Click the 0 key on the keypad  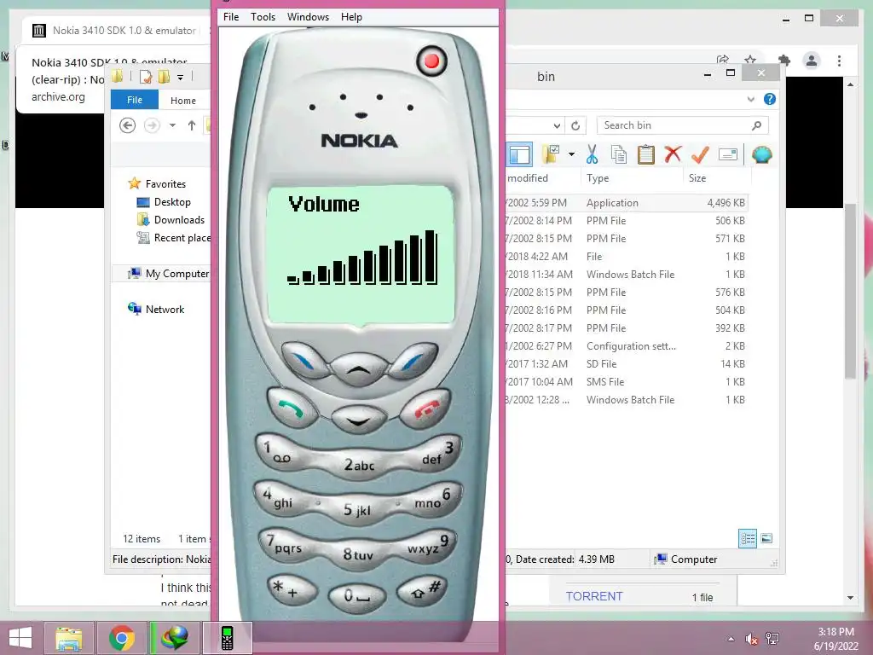[357, 596]
